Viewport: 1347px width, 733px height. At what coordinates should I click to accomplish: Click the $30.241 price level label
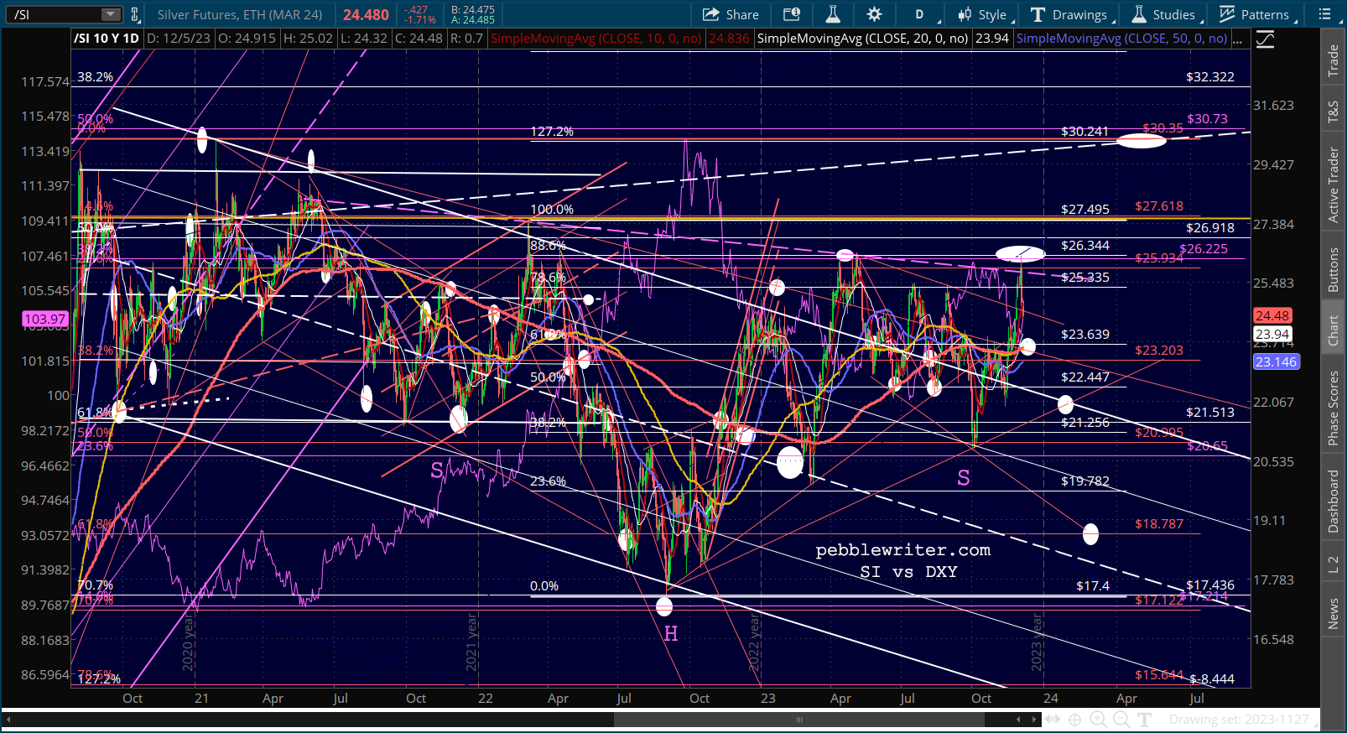pos(1084,132)
